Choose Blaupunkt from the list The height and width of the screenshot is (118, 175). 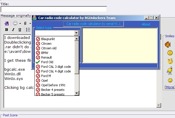tap(55, 39)
